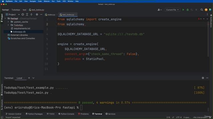Hide the Project tool window
The height and width of the screenshot is (119, 213).
point(41,15)
